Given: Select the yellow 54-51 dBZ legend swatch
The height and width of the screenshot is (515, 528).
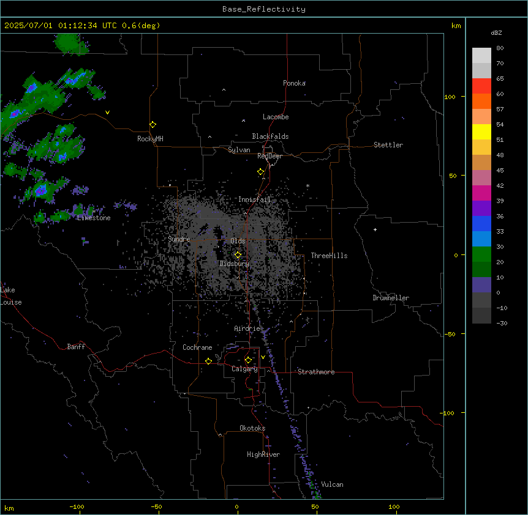Looking at the screenshot, I should (481, 132).
